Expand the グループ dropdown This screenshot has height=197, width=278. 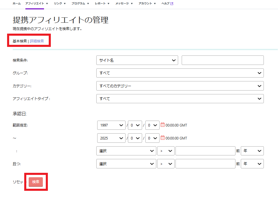180,73
